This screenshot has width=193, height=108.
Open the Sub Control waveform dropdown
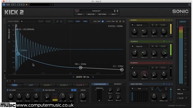click(139, 88)
